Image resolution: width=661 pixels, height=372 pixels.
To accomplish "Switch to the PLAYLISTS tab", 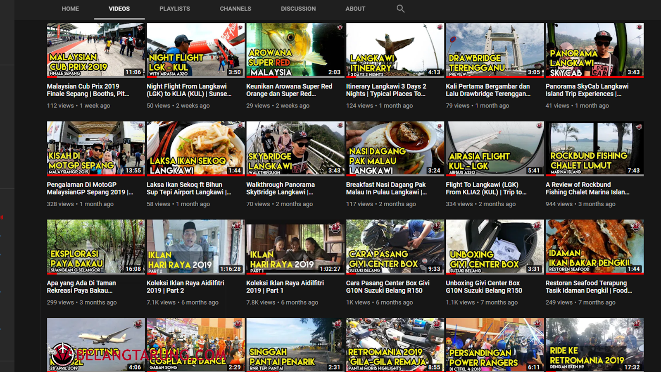I will [x=174, y=8].
